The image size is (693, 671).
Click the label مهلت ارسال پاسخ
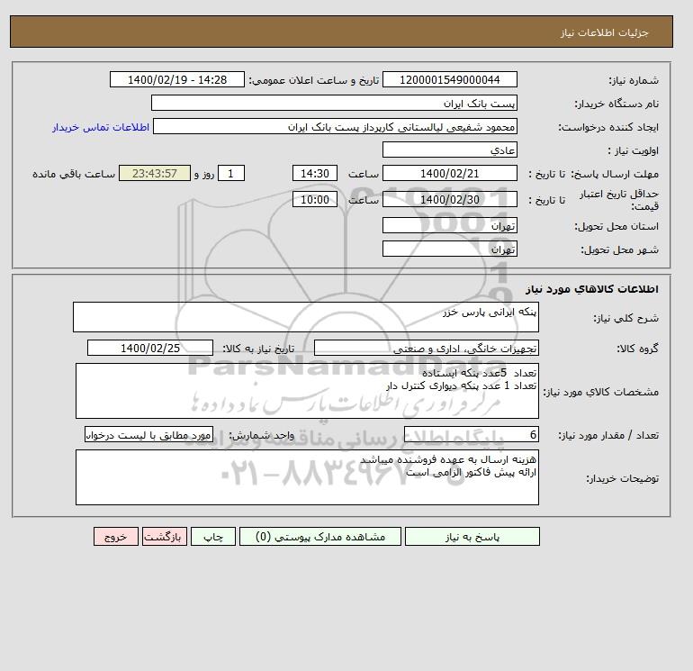coord(616,174)
